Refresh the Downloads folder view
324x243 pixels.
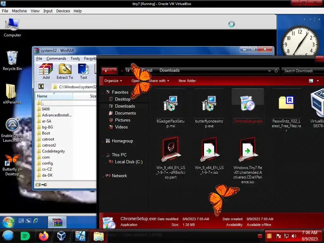(x=276, y=71)
